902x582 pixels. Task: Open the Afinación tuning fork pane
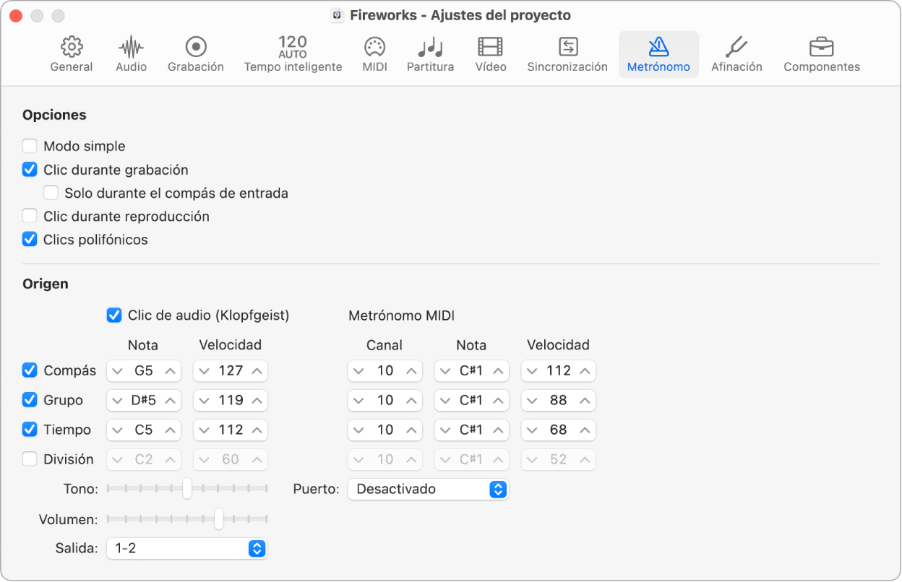(x=736, y=55)
